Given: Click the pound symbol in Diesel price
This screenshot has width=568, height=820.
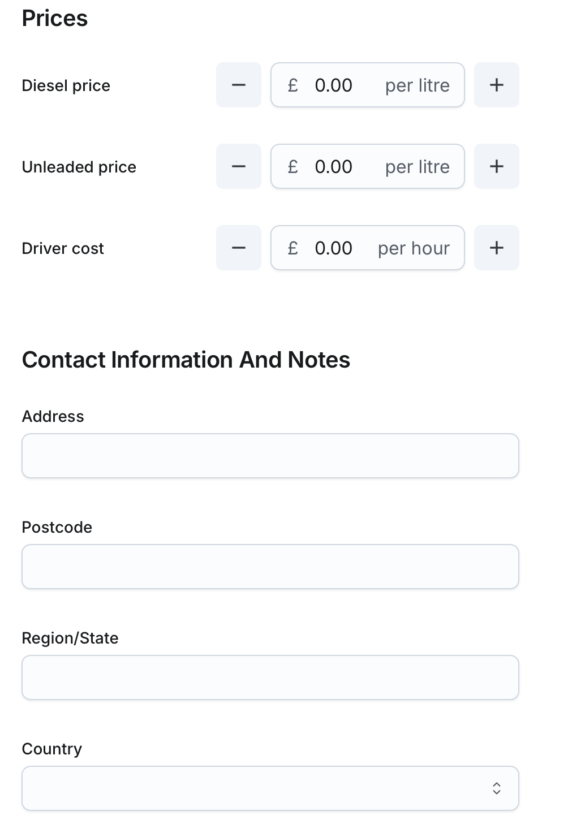Looking at the screenshot, I should [292, 85].
